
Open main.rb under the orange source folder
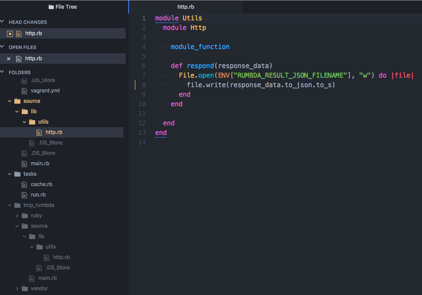[x=40, y=164]
